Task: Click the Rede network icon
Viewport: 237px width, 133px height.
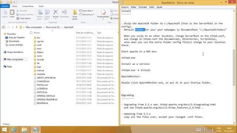Action: coord(5,66)
